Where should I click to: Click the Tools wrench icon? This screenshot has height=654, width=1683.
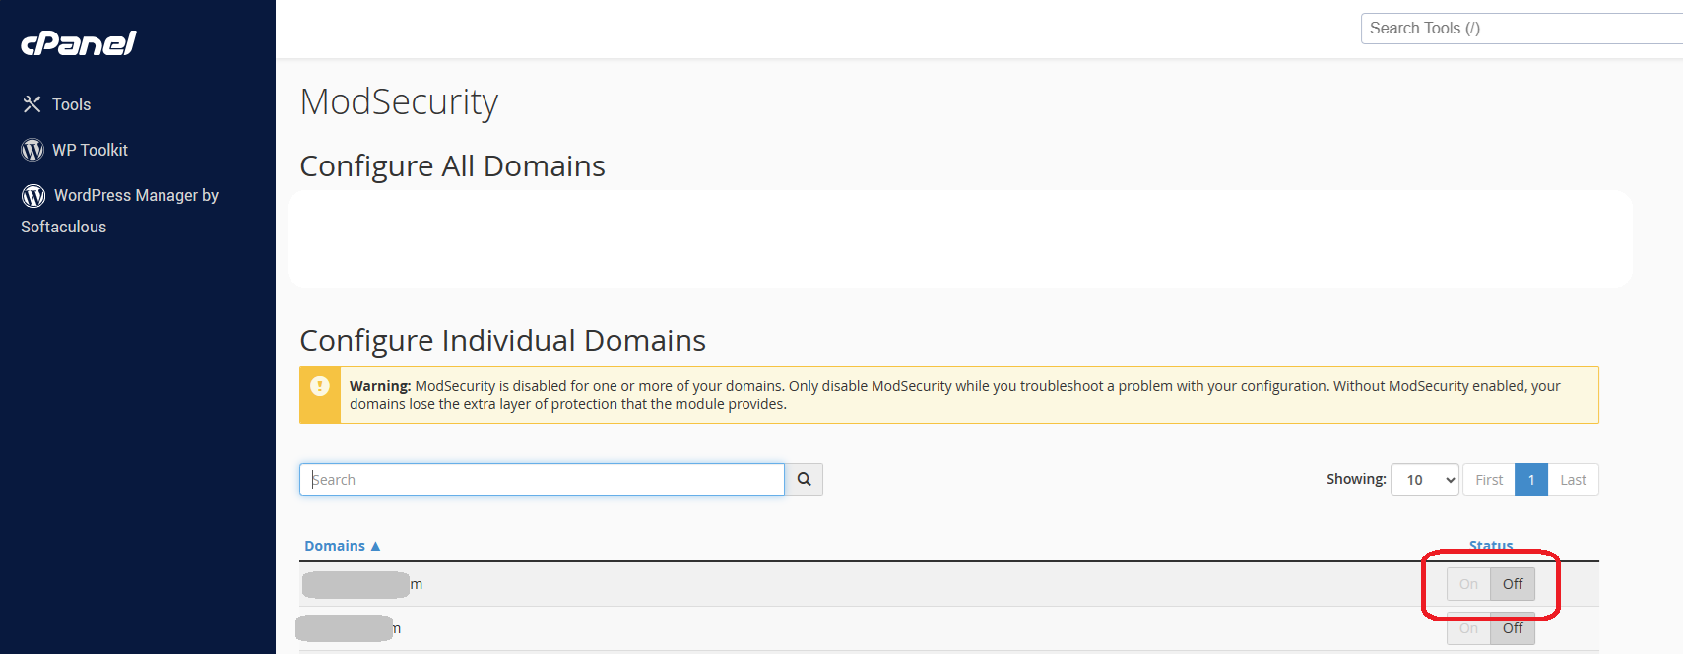(31, 103)
